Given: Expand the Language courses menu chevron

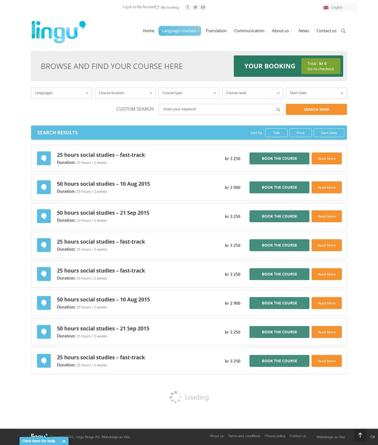Looking at the screenshot, I should pos(198,31).
